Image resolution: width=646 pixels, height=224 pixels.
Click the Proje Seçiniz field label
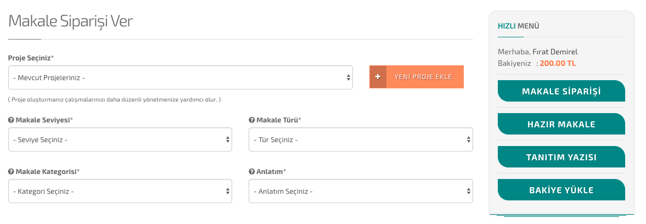(31, 58)
